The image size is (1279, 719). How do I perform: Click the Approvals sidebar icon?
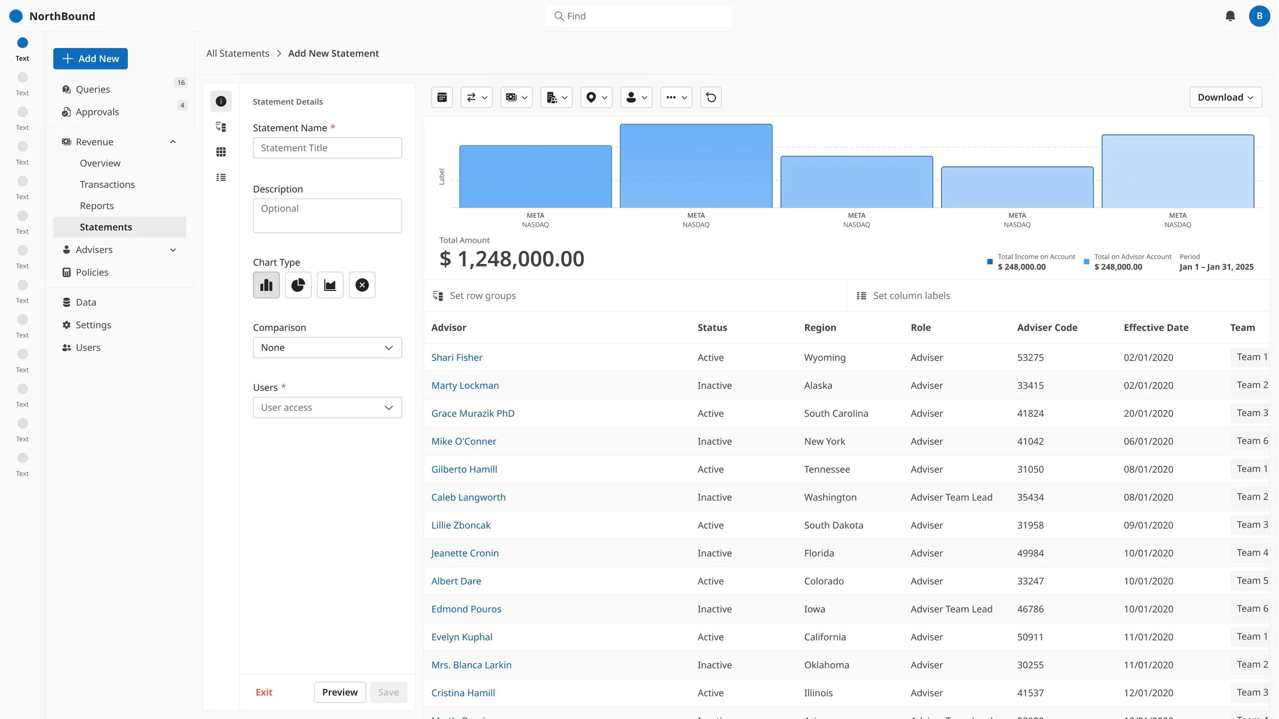pos(66,112)
